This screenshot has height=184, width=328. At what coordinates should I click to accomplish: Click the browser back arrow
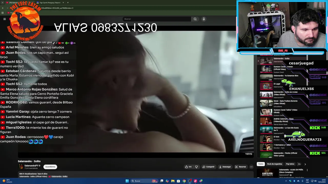click(3, 8)
